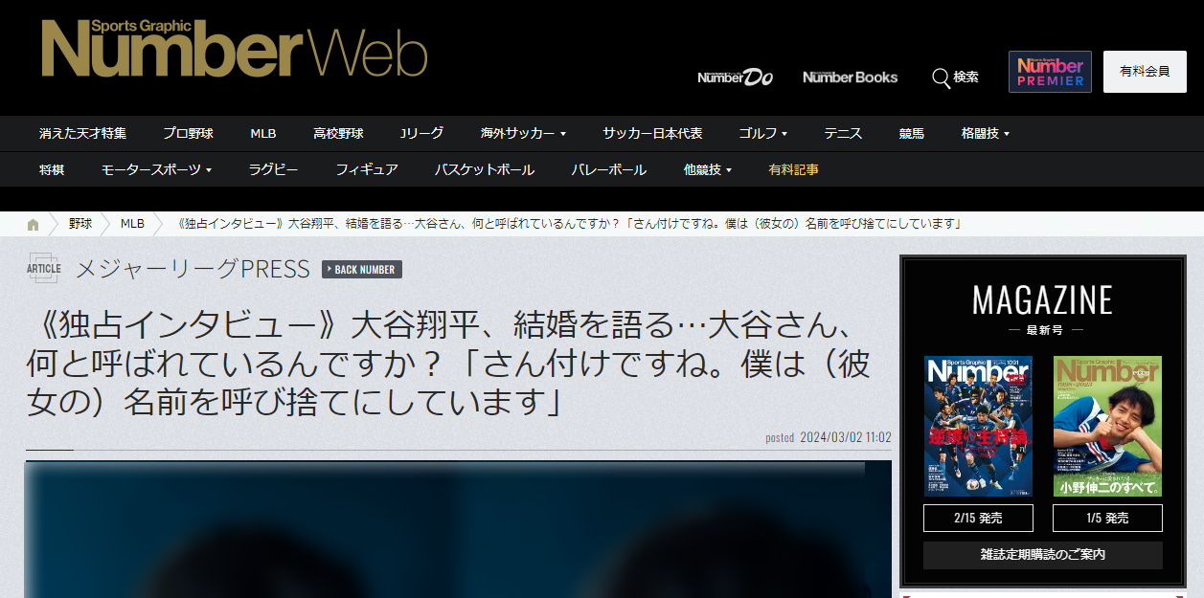Click the ARTICLE stamp icon
Image resolution: width=1204 pixels, height=598 pixels.
click(x=44, y=269)
